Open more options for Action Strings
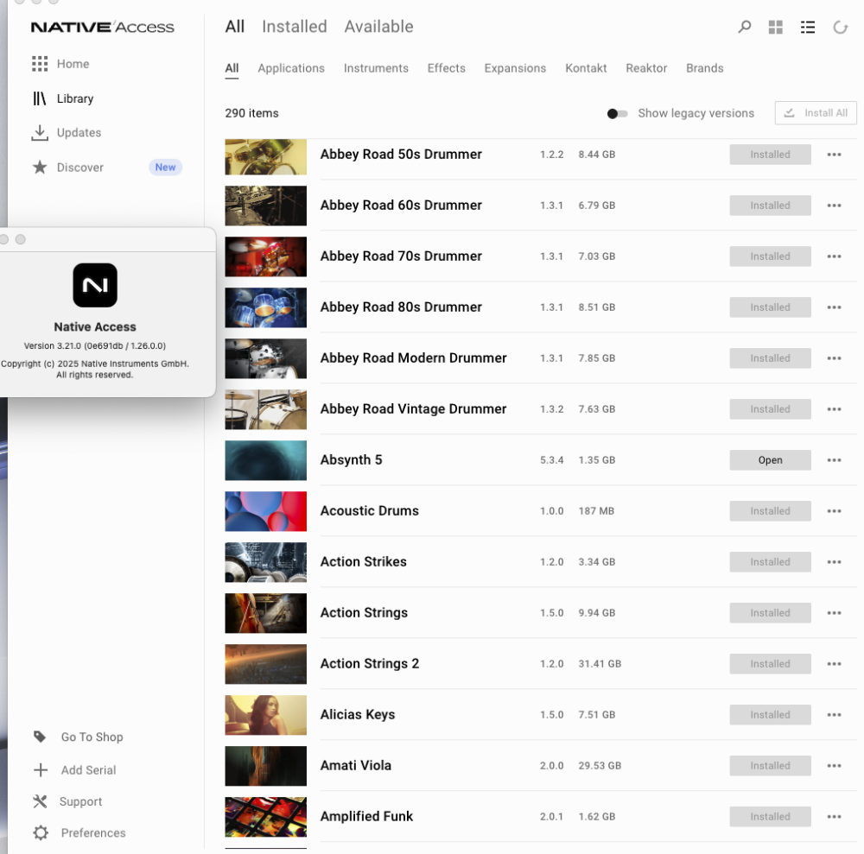The image size is (864, 854). pos(835,613)
